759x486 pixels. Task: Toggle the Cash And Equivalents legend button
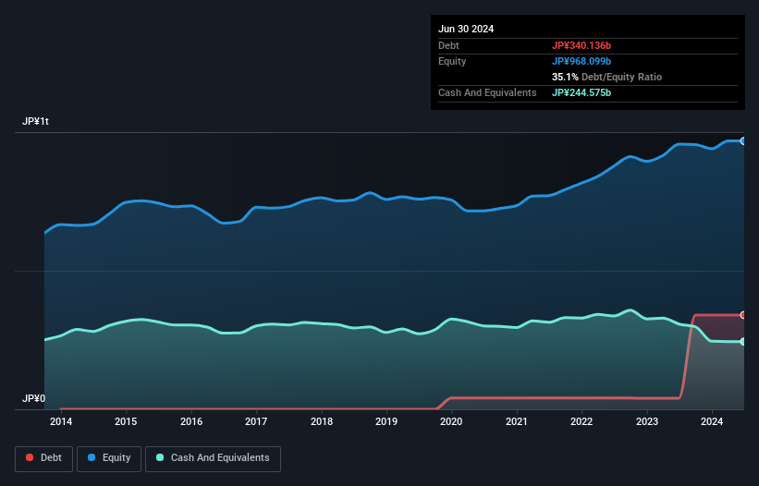pyautogui.click(x=213, y=458)
